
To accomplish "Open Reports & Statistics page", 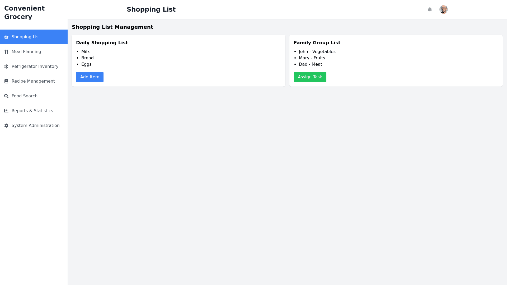I will point(32,111).
